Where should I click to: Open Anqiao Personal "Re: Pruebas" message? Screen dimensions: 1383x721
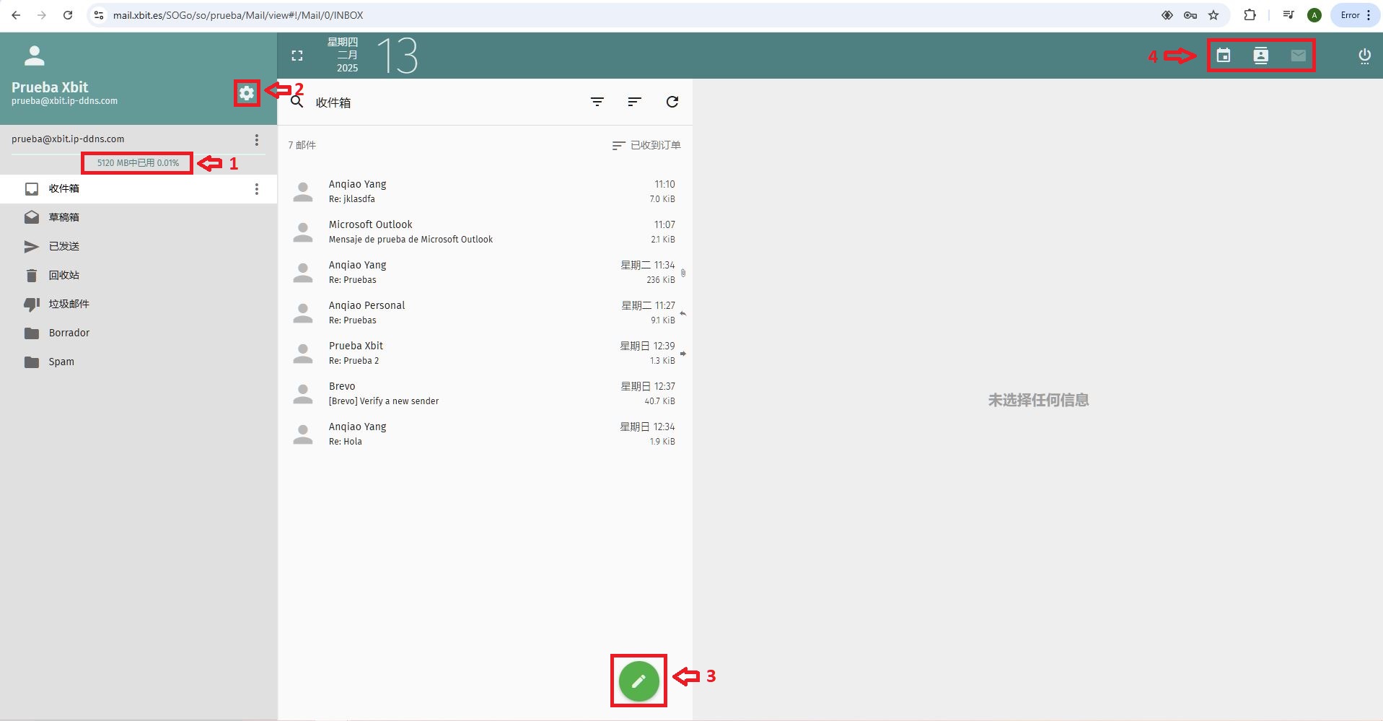pyautogui.click(x=485, y=313)
